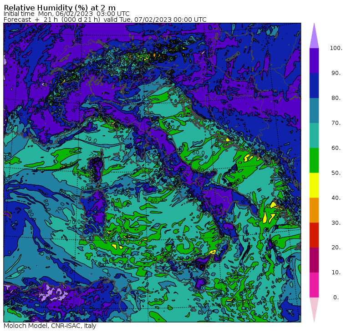Click the pale pink bottom arrow of colorbar
The height and width of the screenshot is (332, 346).
314,308
